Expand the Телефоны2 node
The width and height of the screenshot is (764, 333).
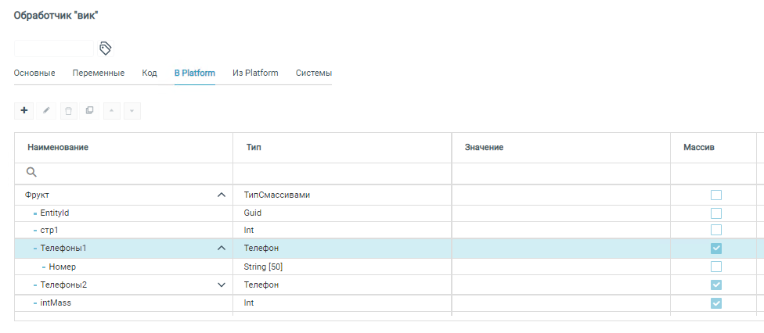[222, 285]
